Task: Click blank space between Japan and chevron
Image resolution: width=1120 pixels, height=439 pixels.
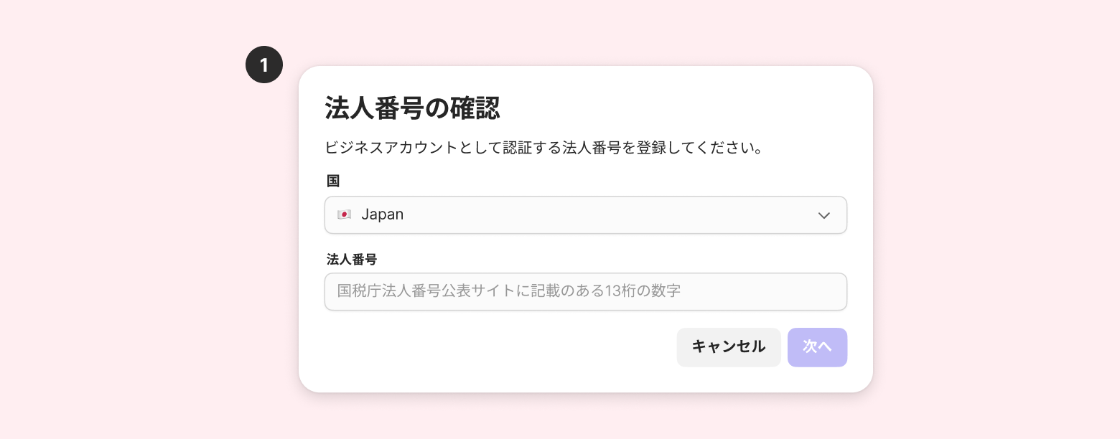Action: [610, 215]
